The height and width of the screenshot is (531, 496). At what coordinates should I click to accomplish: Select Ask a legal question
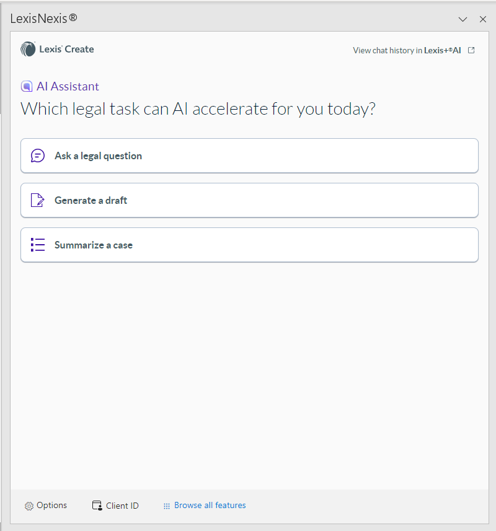point(249,156)
